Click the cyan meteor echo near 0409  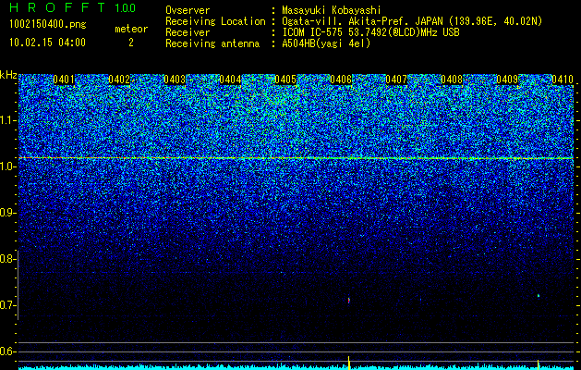[x=538, y=296]
